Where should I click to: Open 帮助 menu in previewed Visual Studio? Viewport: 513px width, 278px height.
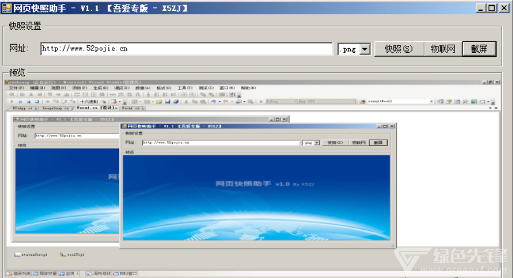pos(248,88)
